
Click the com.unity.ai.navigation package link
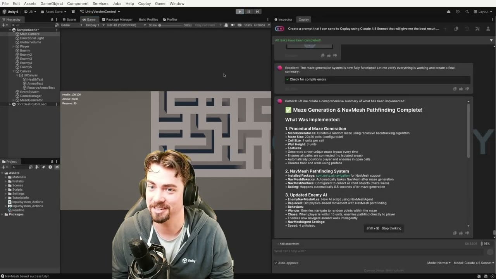(x=332, y=176)
